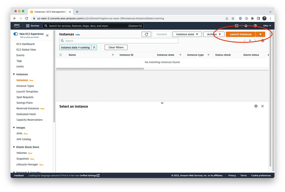This screenshot has height=192, width=285.
Task: Open Lifecycle Manager
Action: click(x=27, y=164)
